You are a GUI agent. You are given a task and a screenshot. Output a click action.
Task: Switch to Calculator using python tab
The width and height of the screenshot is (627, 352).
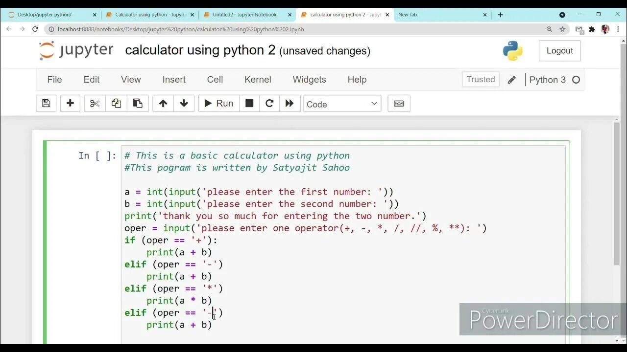[149, 15]
